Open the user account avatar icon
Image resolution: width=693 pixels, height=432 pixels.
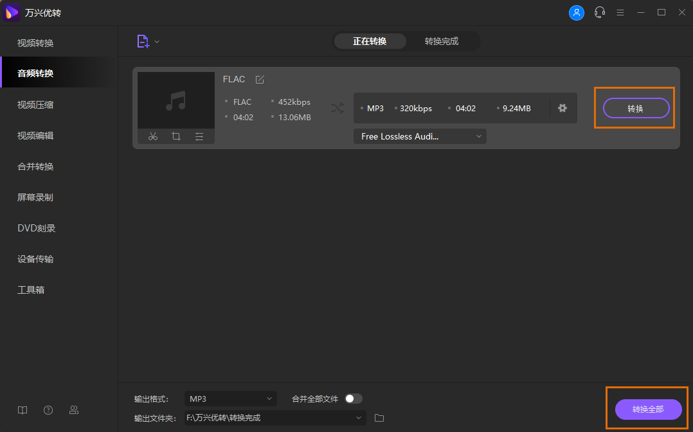(577, 12)
